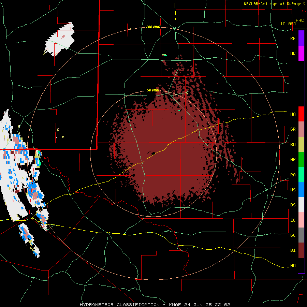Click the small green rain echo near 100 NMI ring
Viewport: 307px width, 307px height.
coord(165,55)
